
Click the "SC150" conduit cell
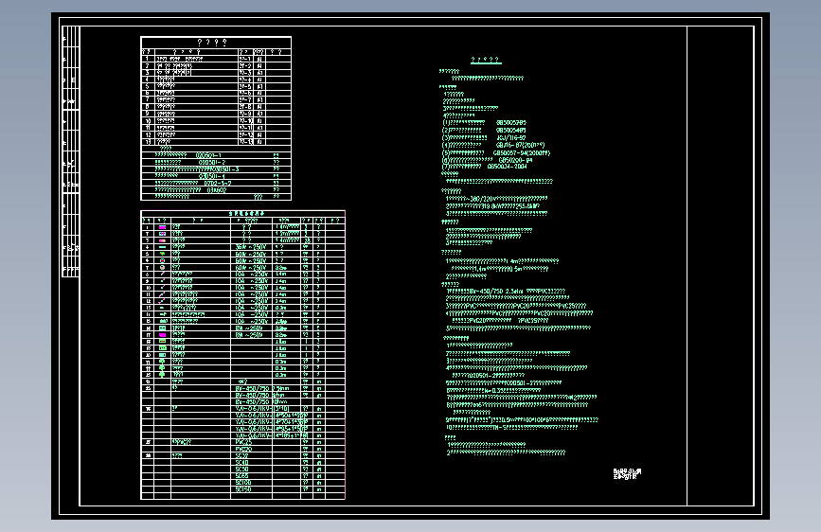(x=243, y=489)
